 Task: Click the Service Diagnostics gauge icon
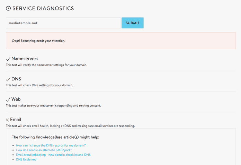(x=8, y=8)
